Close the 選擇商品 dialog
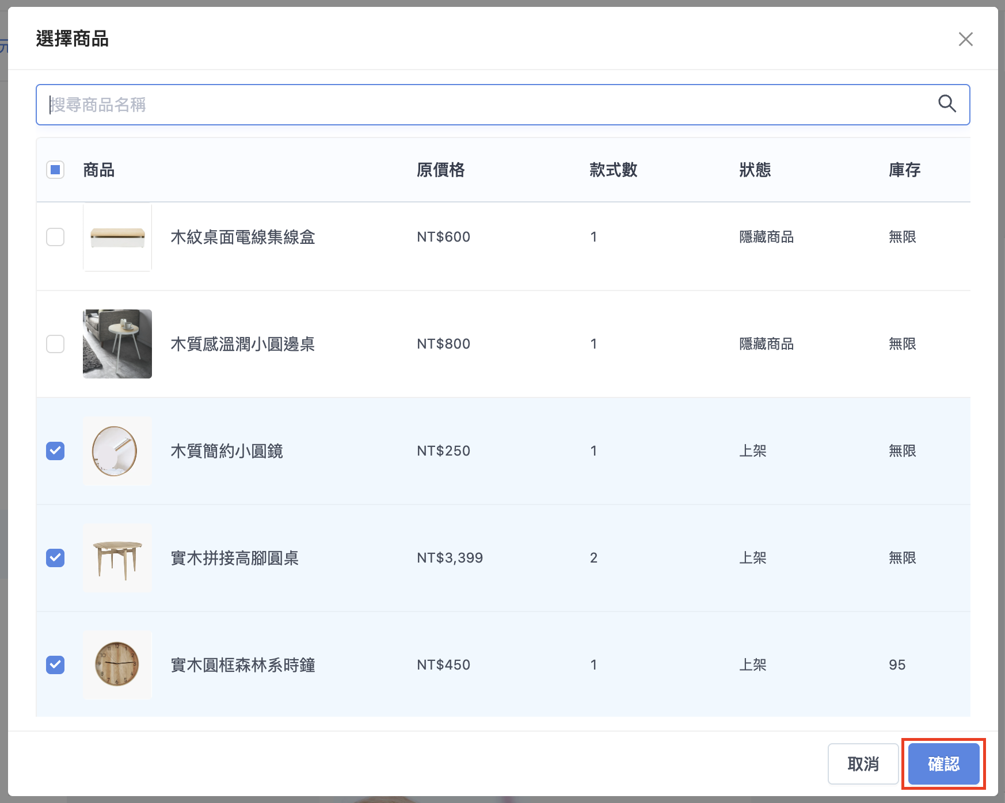This screenshot has width=1005, height=803. (965, 39)
